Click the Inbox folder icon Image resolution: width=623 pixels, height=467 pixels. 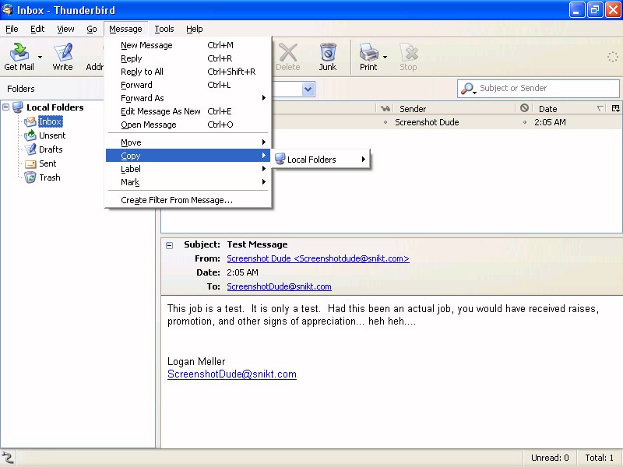(x=30, y=121)
